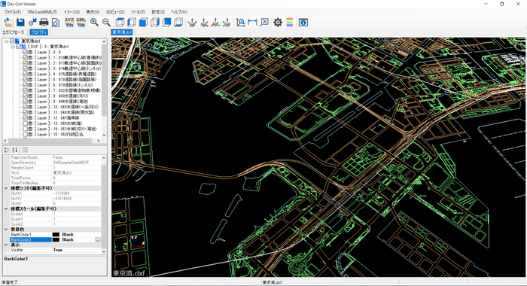The height and width of the screenshot is (286, 527).
Task: Enable the Layer 13 checkbox
Action: [x=25, y=123]
